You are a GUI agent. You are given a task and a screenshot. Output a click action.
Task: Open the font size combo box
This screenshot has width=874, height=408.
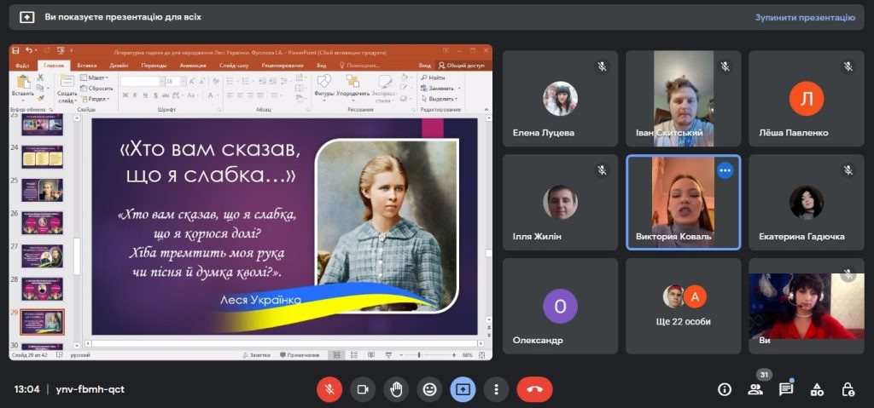pyautogui.click(x=174, y=81)
